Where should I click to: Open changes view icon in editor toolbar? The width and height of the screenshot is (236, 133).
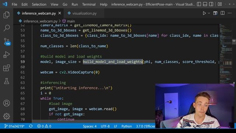(x=215, y=13)
